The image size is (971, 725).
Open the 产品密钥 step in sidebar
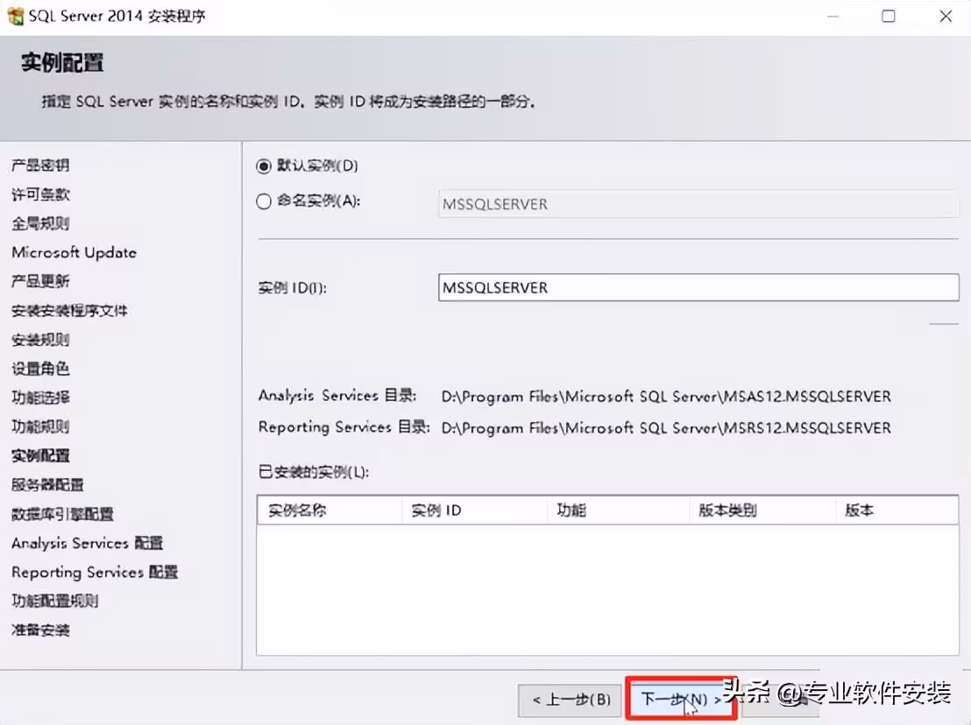41,165
